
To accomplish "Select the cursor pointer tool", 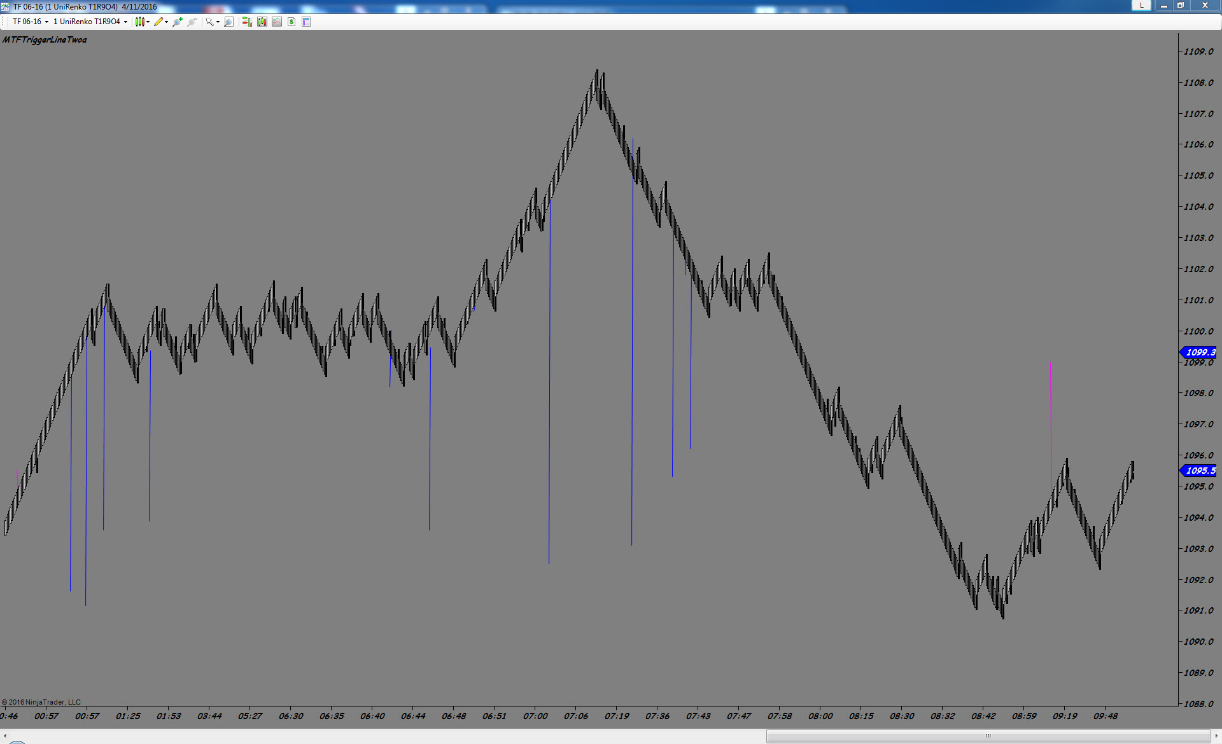I will pos(209,22).
